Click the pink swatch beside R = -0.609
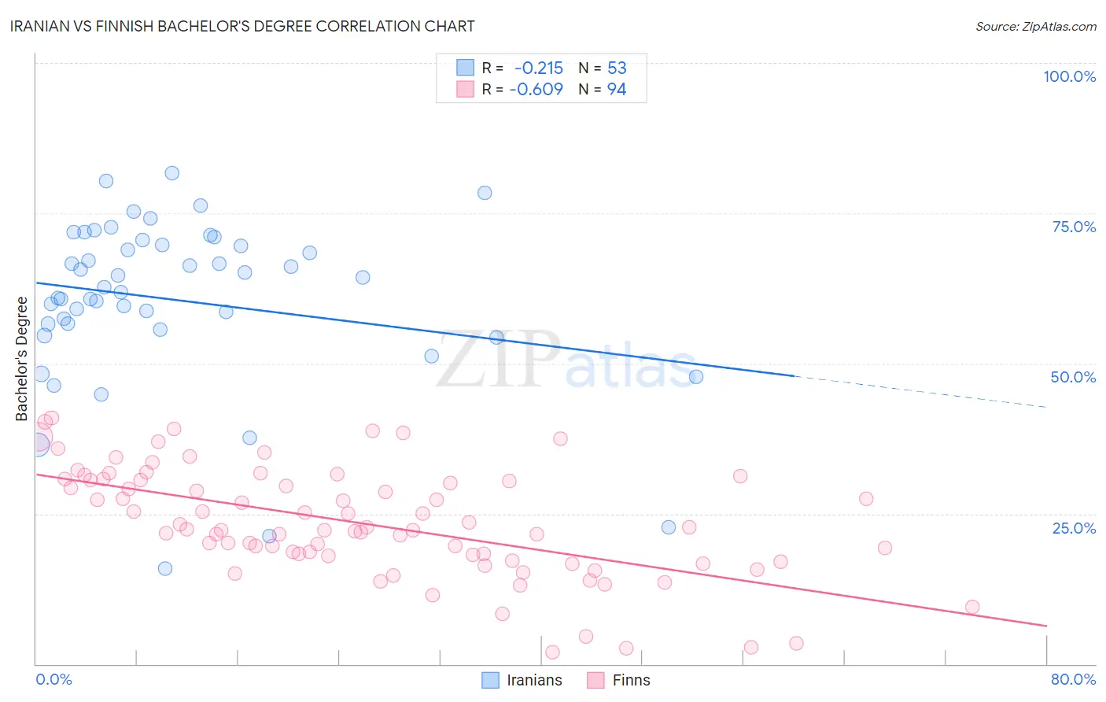Screen dimensions: 1106x702 click(x=466, y=89)
